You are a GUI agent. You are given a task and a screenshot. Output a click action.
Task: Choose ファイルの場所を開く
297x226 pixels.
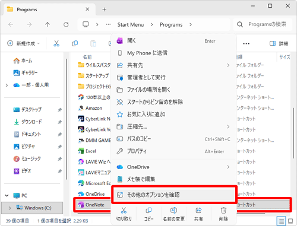174,90
